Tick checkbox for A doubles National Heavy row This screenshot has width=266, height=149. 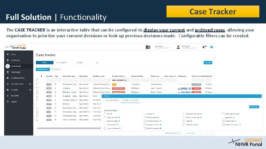pyautogui.click(x=37, y=88)
